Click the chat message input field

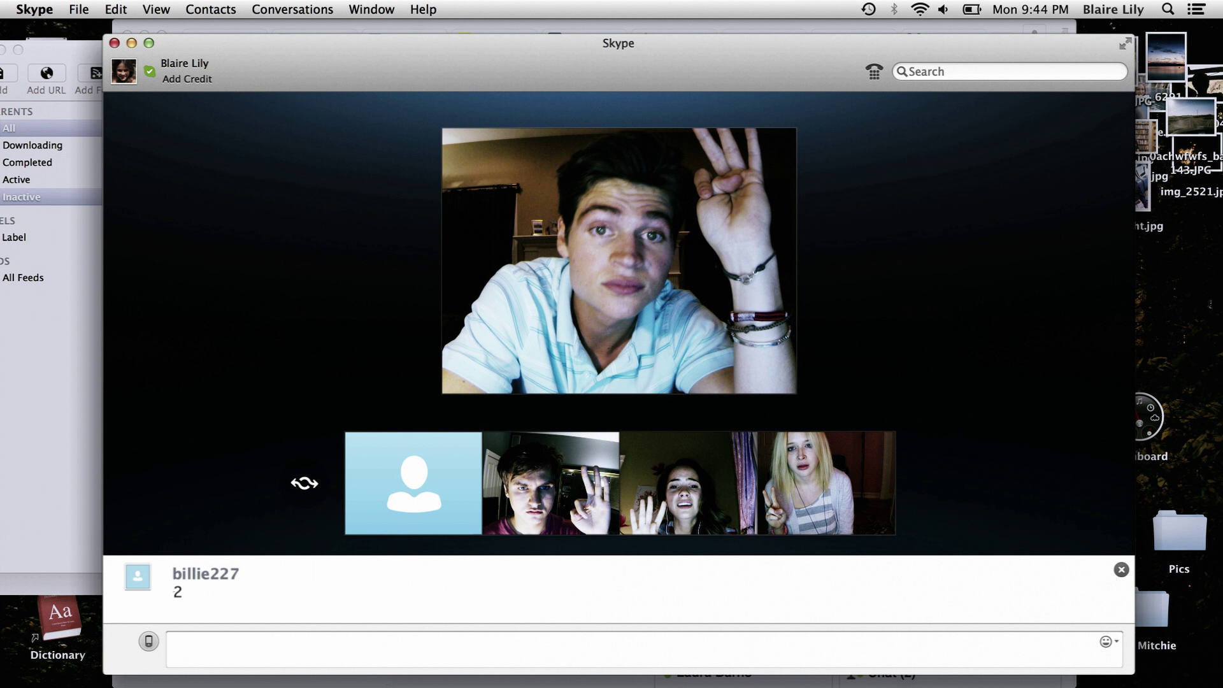644,649
